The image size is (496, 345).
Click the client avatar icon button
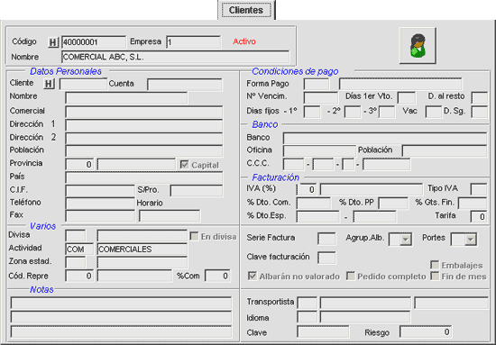click(x=418, y=46)
